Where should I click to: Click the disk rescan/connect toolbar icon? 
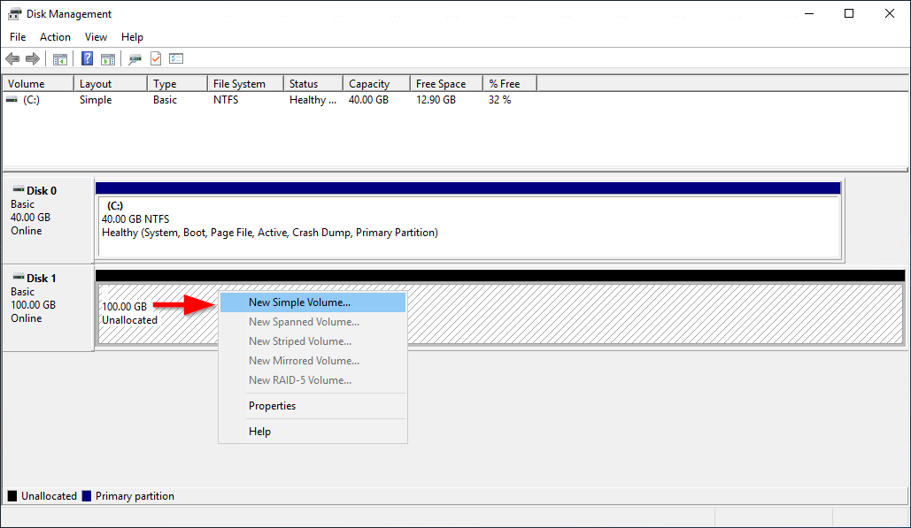[135, 59]
